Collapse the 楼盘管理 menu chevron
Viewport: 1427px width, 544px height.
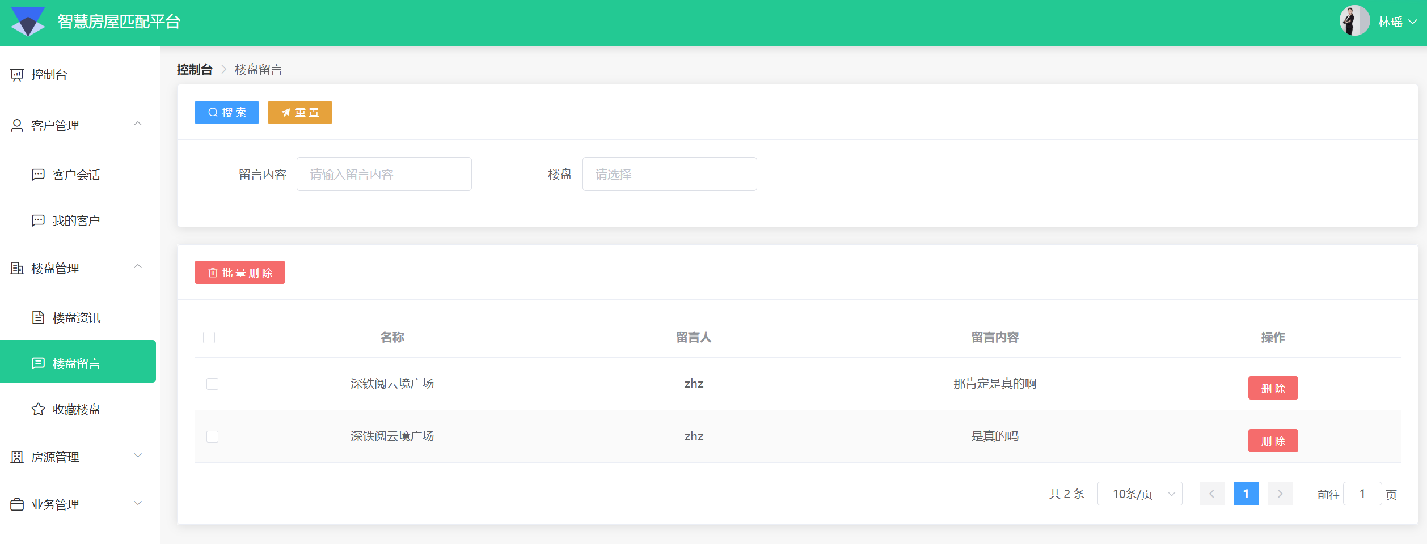(138, 267)
